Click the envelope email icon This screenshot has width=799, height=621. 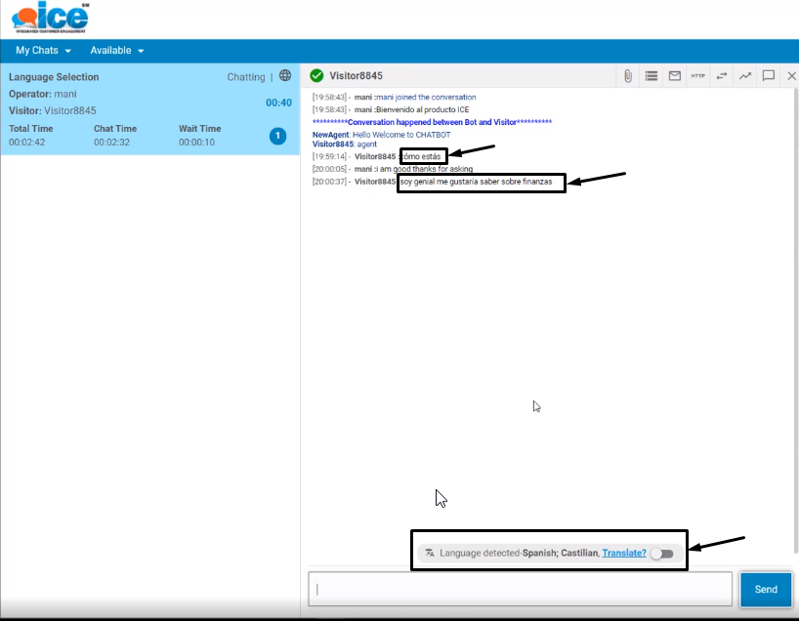[675, 76]
